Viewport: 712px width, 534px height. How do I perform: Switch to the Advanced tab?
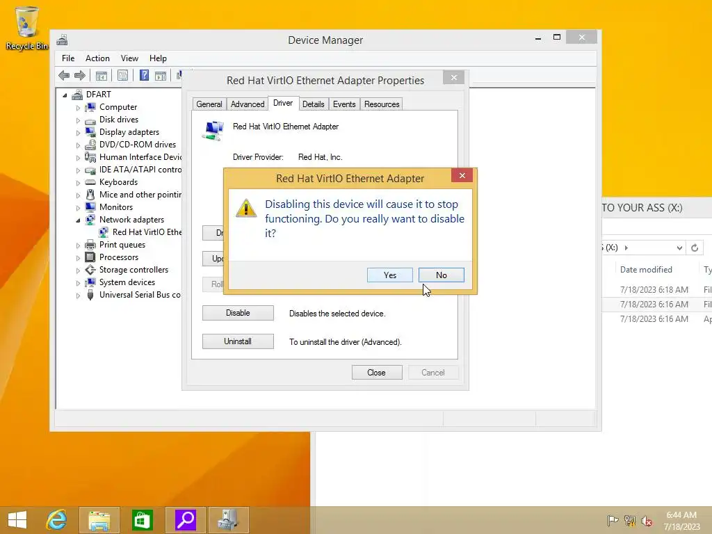coord(248,104)
